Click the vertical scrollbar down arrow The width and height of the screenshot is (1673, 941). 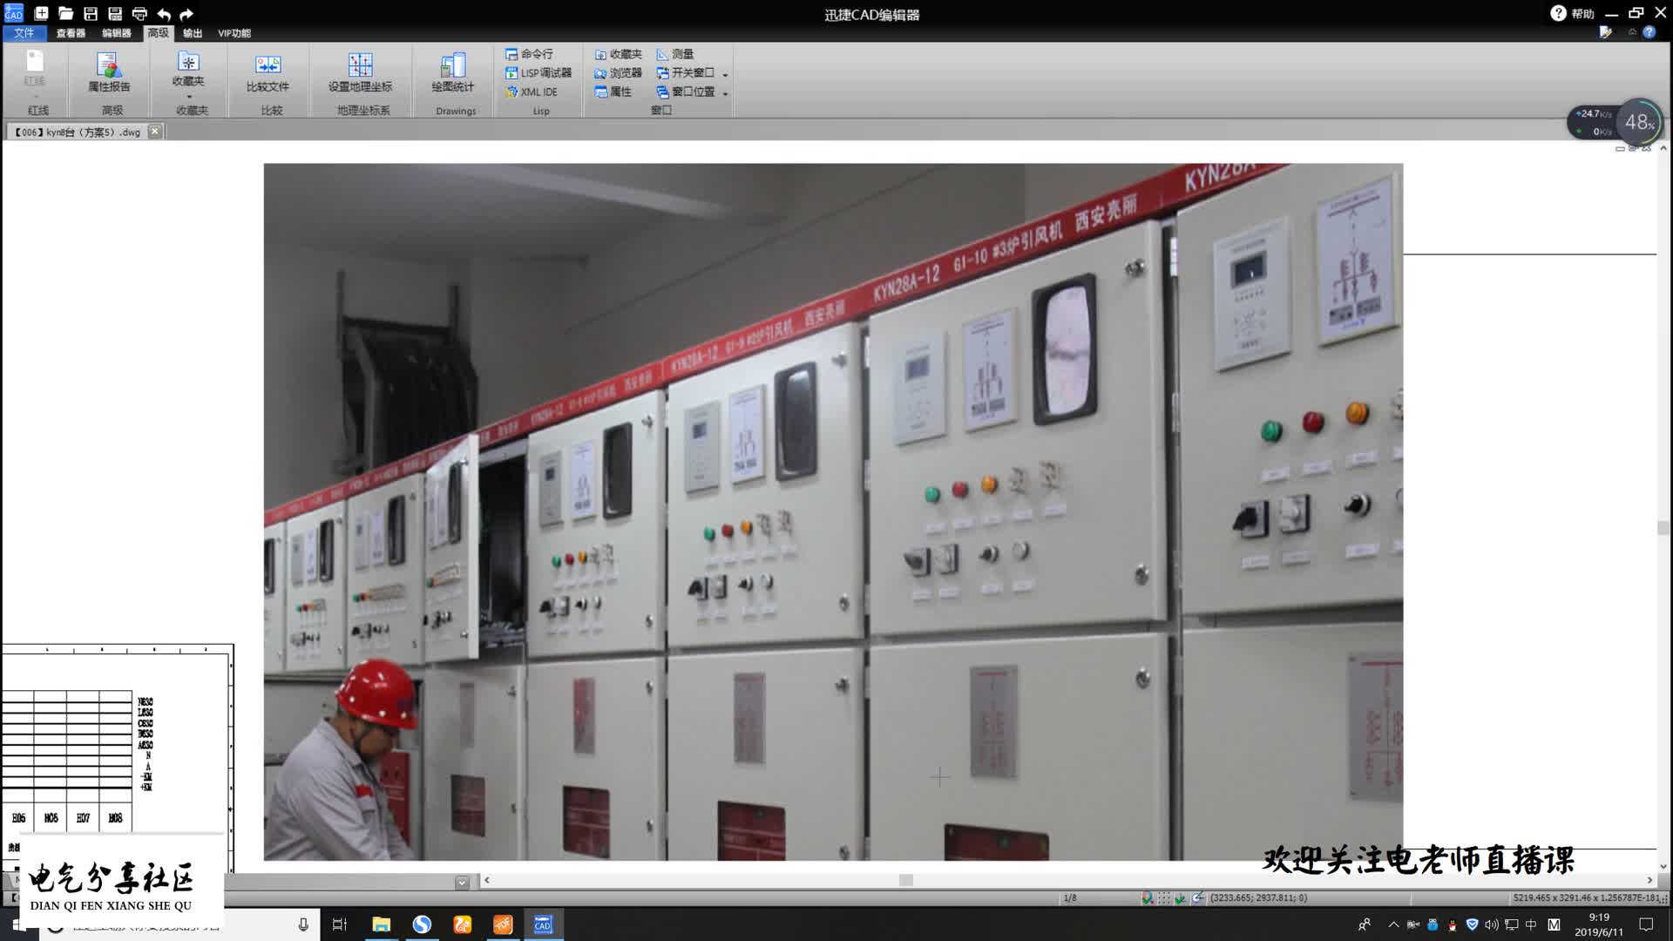(1663, 867)
